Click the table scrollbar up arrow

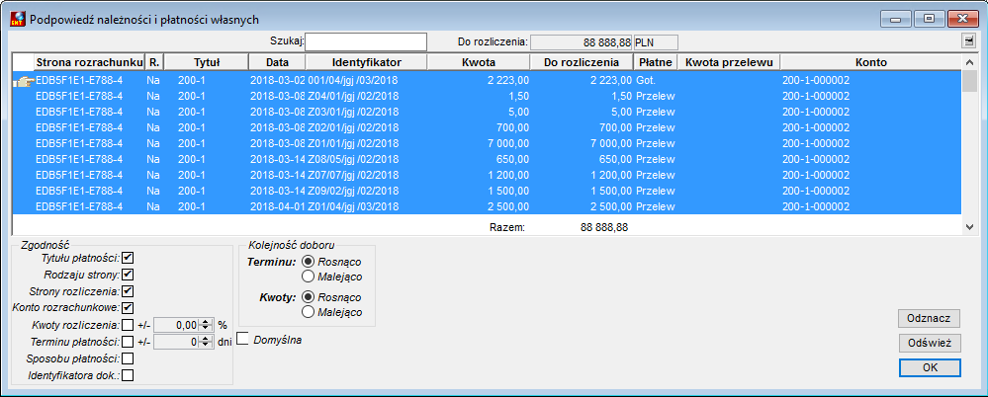pyautogui.click(x=968, y=62)
